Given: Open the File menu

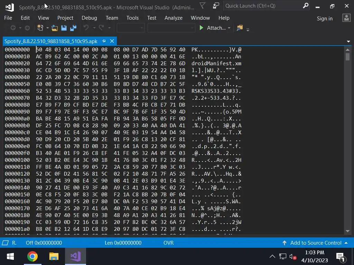Looking at the screenshot, I should click(x=8, y=18).
